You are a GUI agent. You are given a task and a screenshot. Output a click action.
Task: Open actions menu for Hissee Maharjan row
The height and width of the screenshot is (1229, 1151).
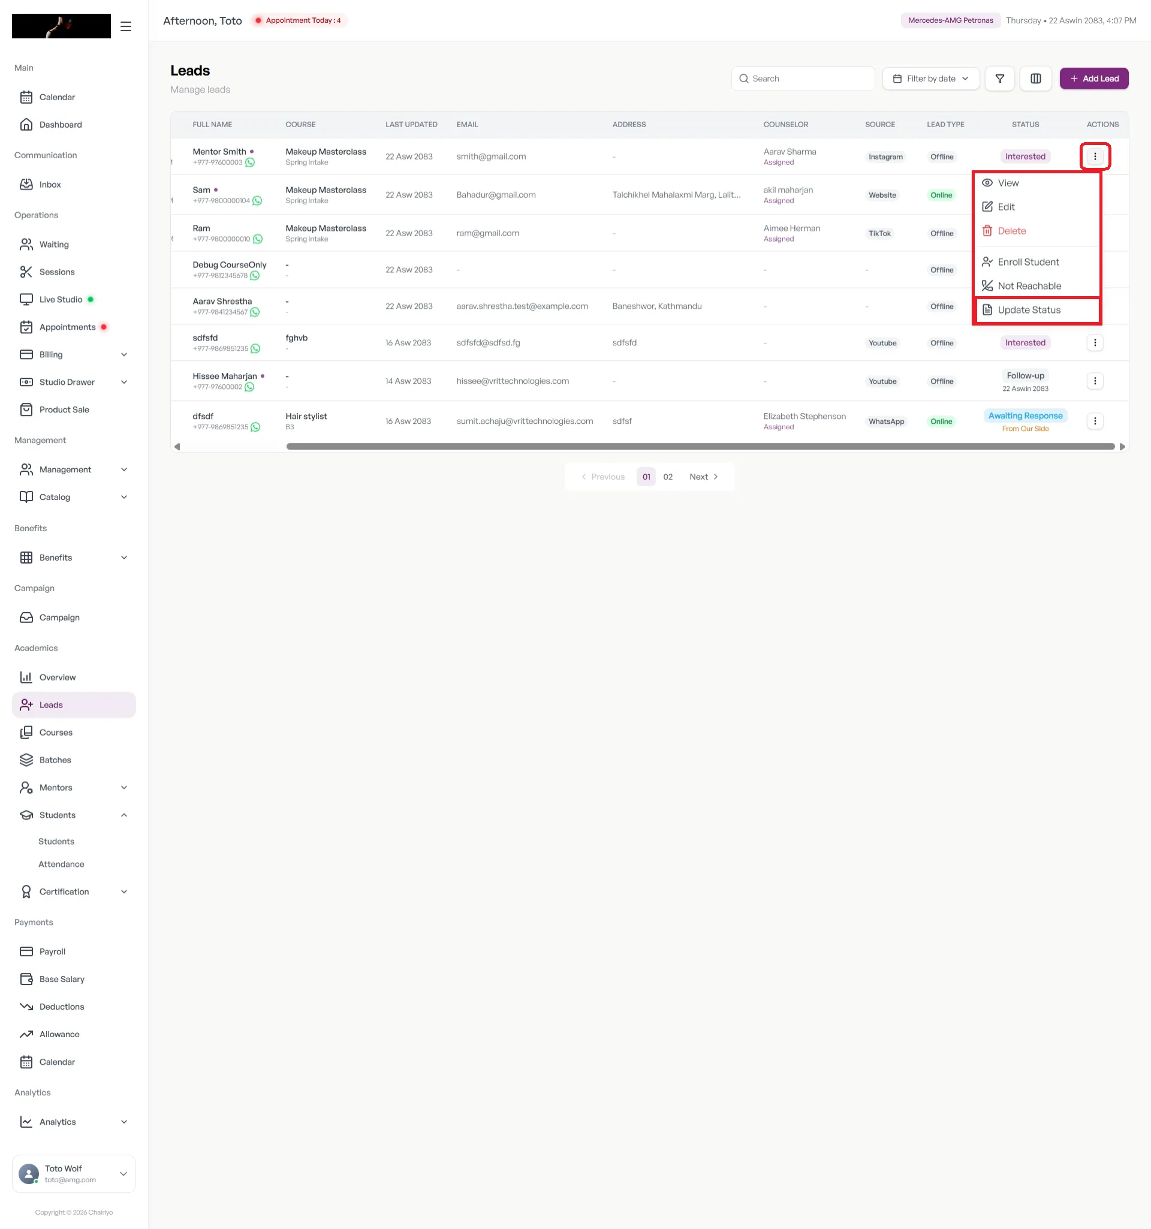pos(1095,381)
